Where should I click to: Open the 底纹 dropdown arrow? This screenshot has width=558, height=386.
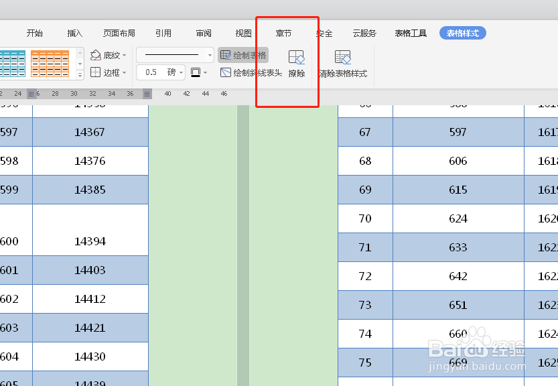point(124,56)
